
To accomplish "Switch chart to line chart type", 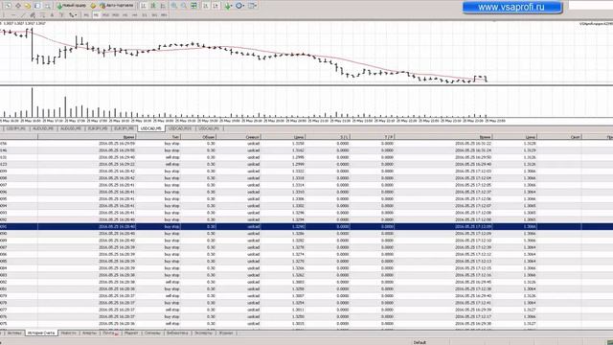I will [163, 6].
